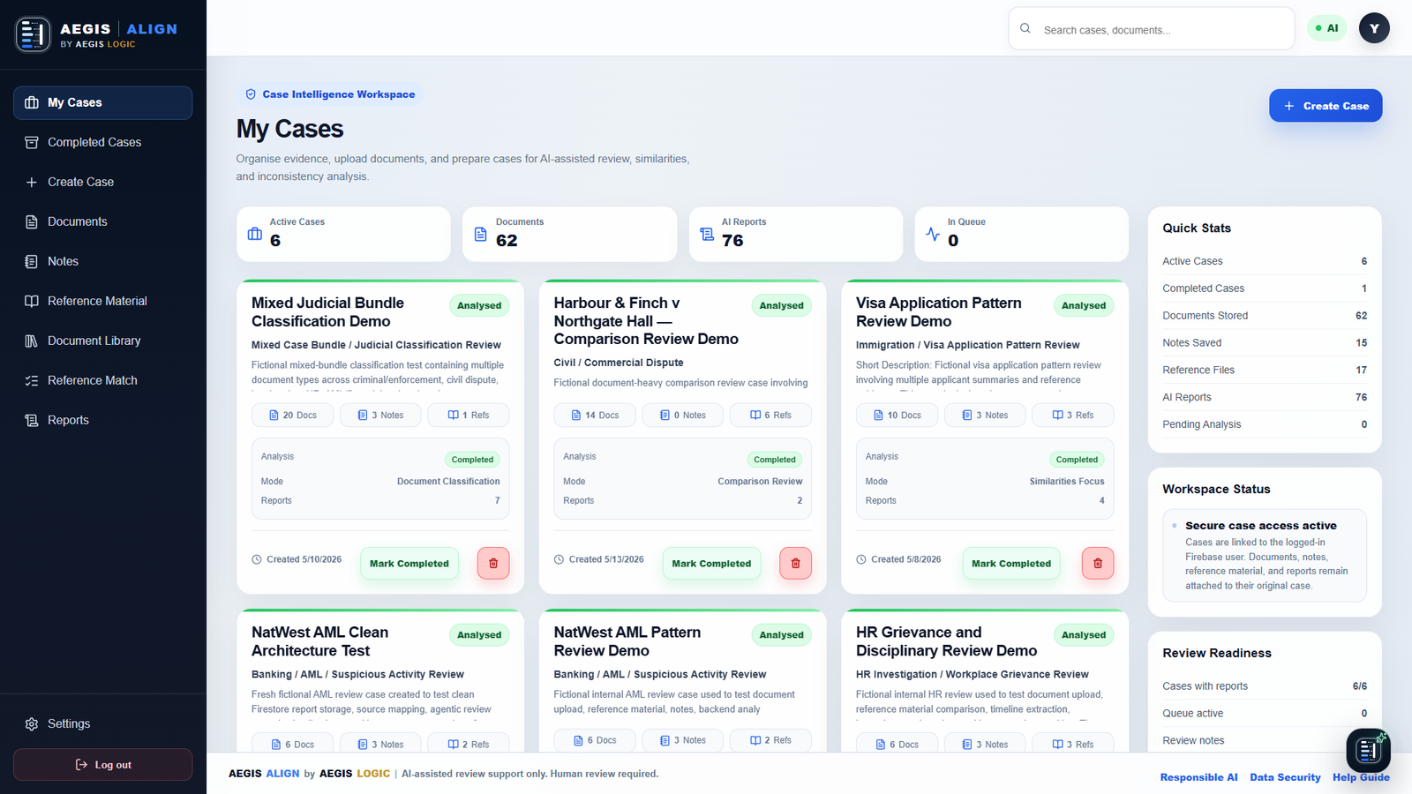This screenshot has height=794, width=1412.
Task: Click the In Queue activity icon
Action: (933, 234)
